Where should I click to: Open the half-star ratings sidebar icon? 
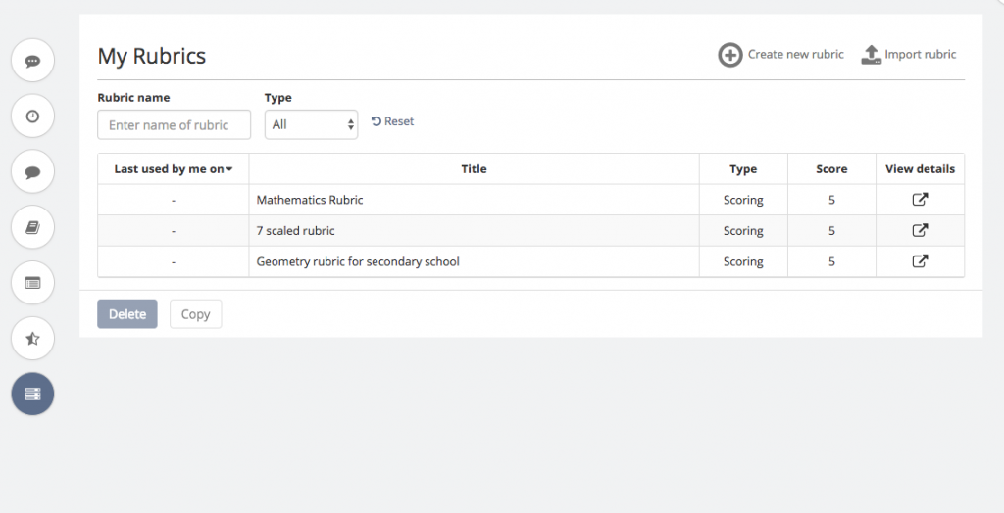[x=32, y=339]
